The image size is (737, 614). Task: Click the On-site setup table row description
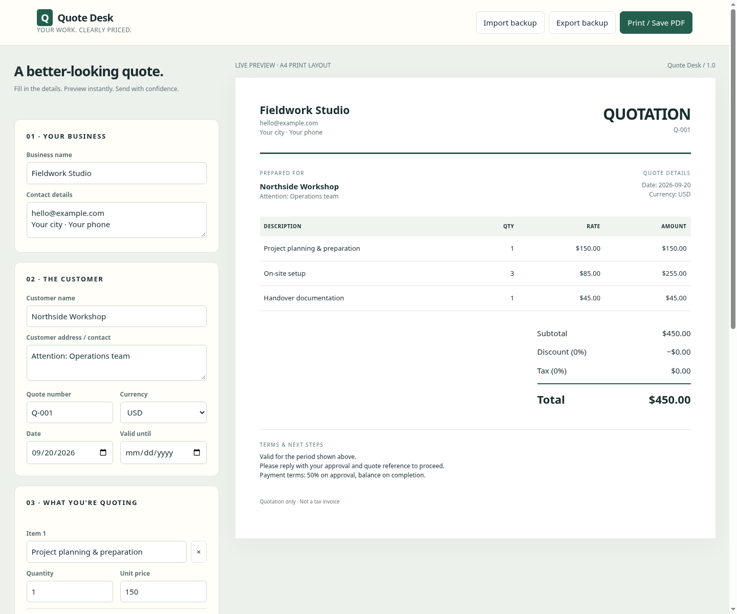tap(285, 273)
